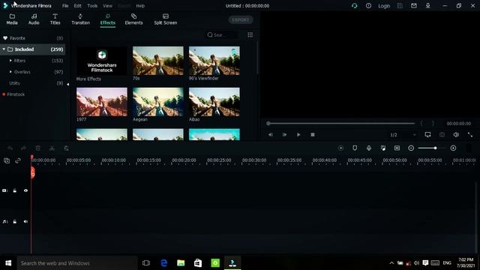Add a marker shield icon

tap(355, 148)
